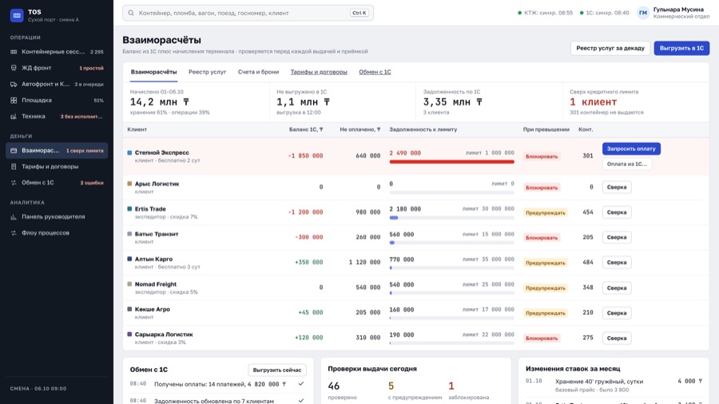Switch to Реестр услуг tab

207,72
